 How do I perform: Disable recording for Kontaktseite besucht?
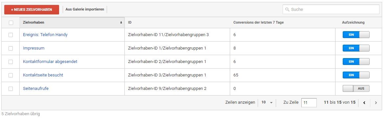point(356,75)
